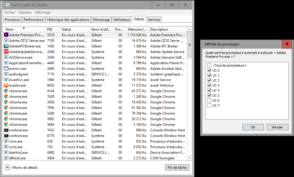The height and width of the screenshot is (177, 294).
Task: Click conhost.exe icon for PID 6776
Action: [6, 136]
